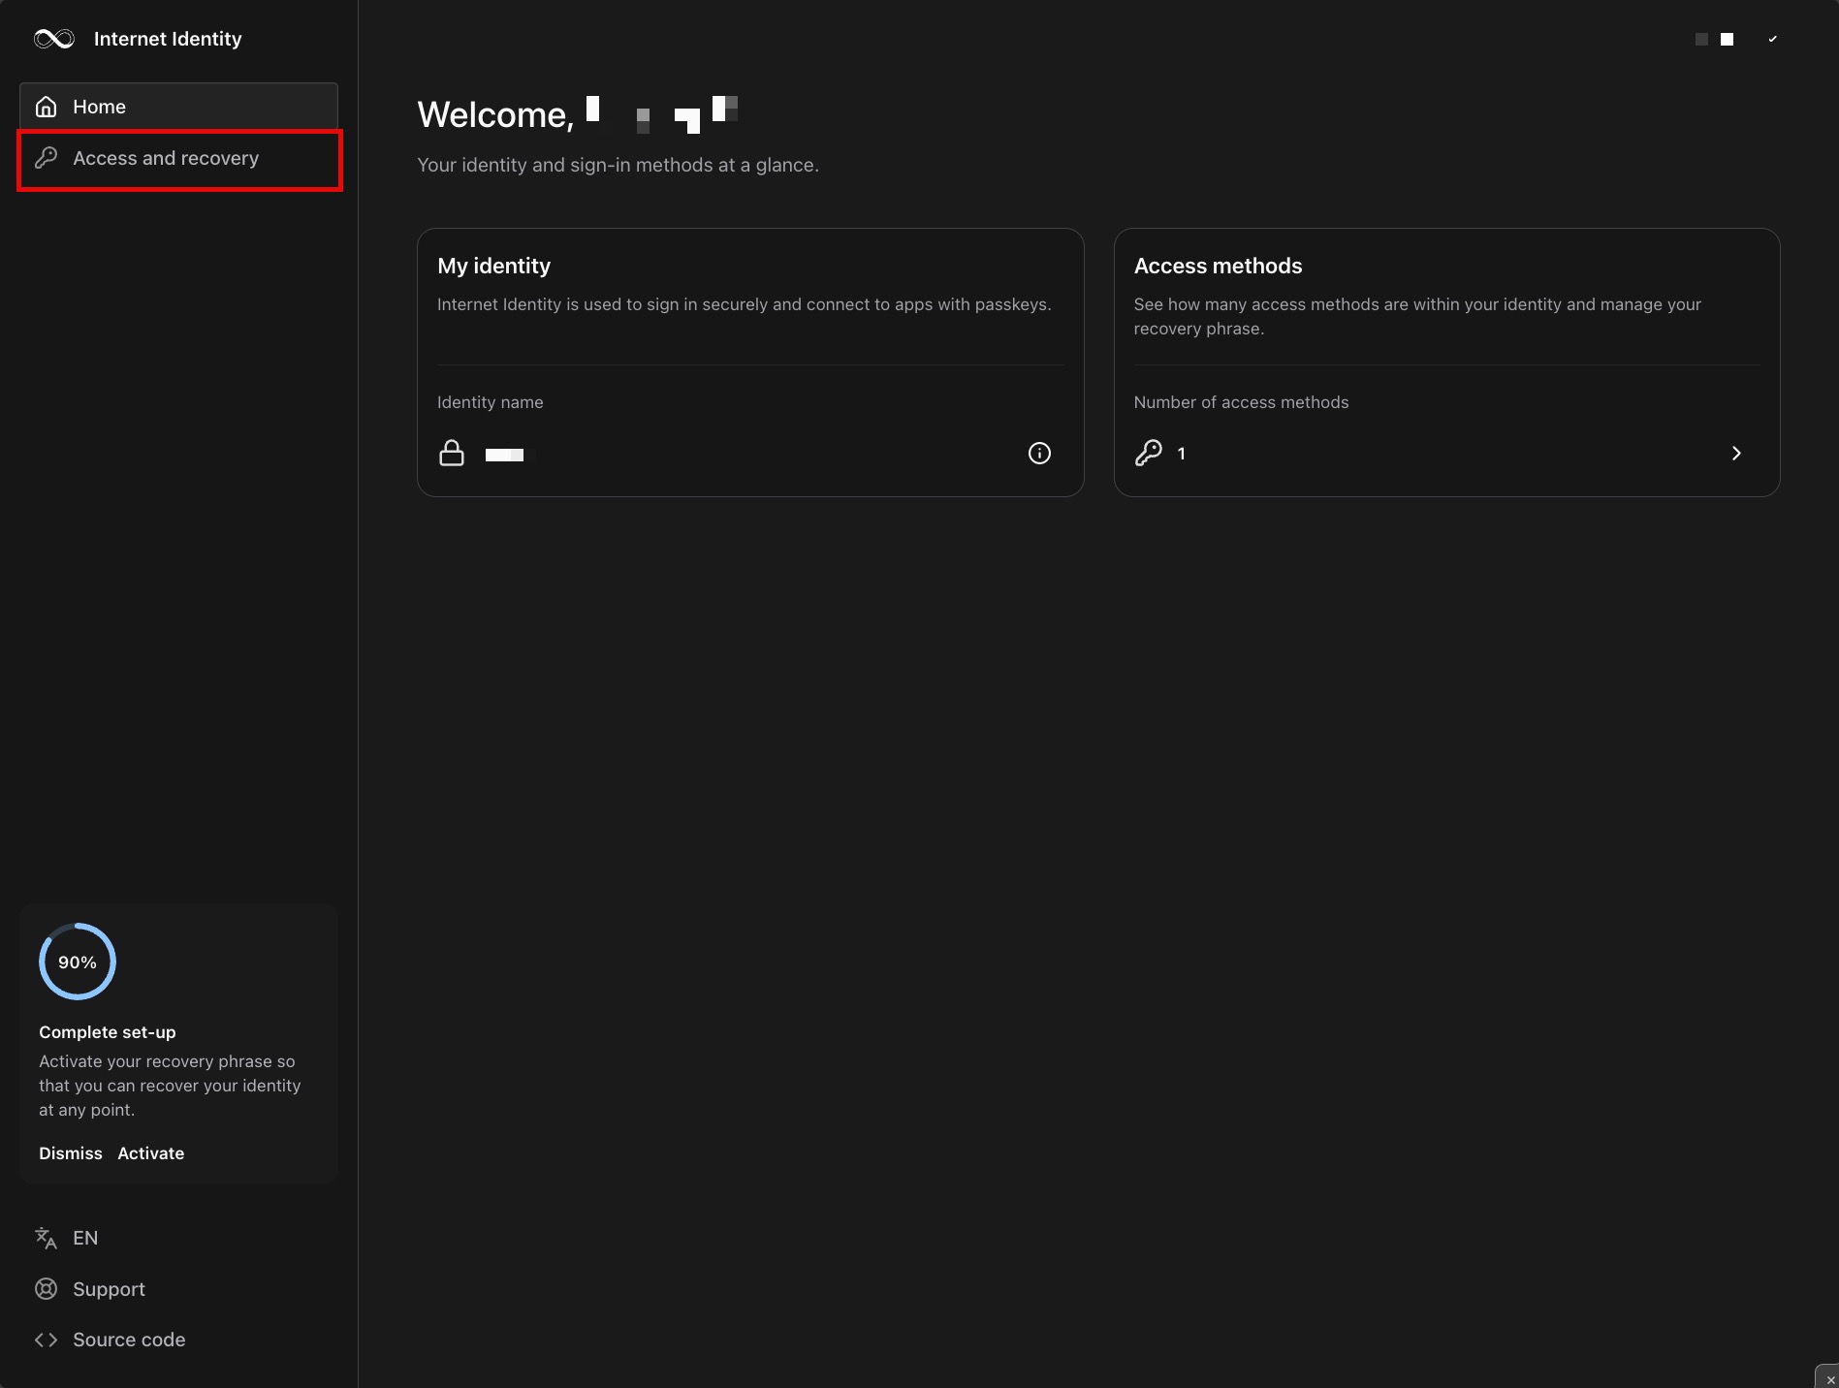
Task: Click the Source code brackets icon
Action: tap(46, 1340)
